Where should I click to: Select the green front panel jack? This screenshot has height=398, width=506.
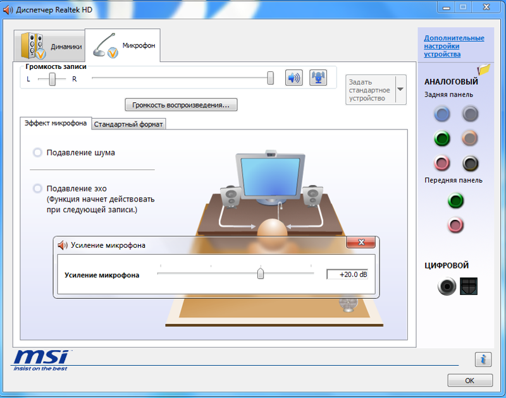(455, 200)
